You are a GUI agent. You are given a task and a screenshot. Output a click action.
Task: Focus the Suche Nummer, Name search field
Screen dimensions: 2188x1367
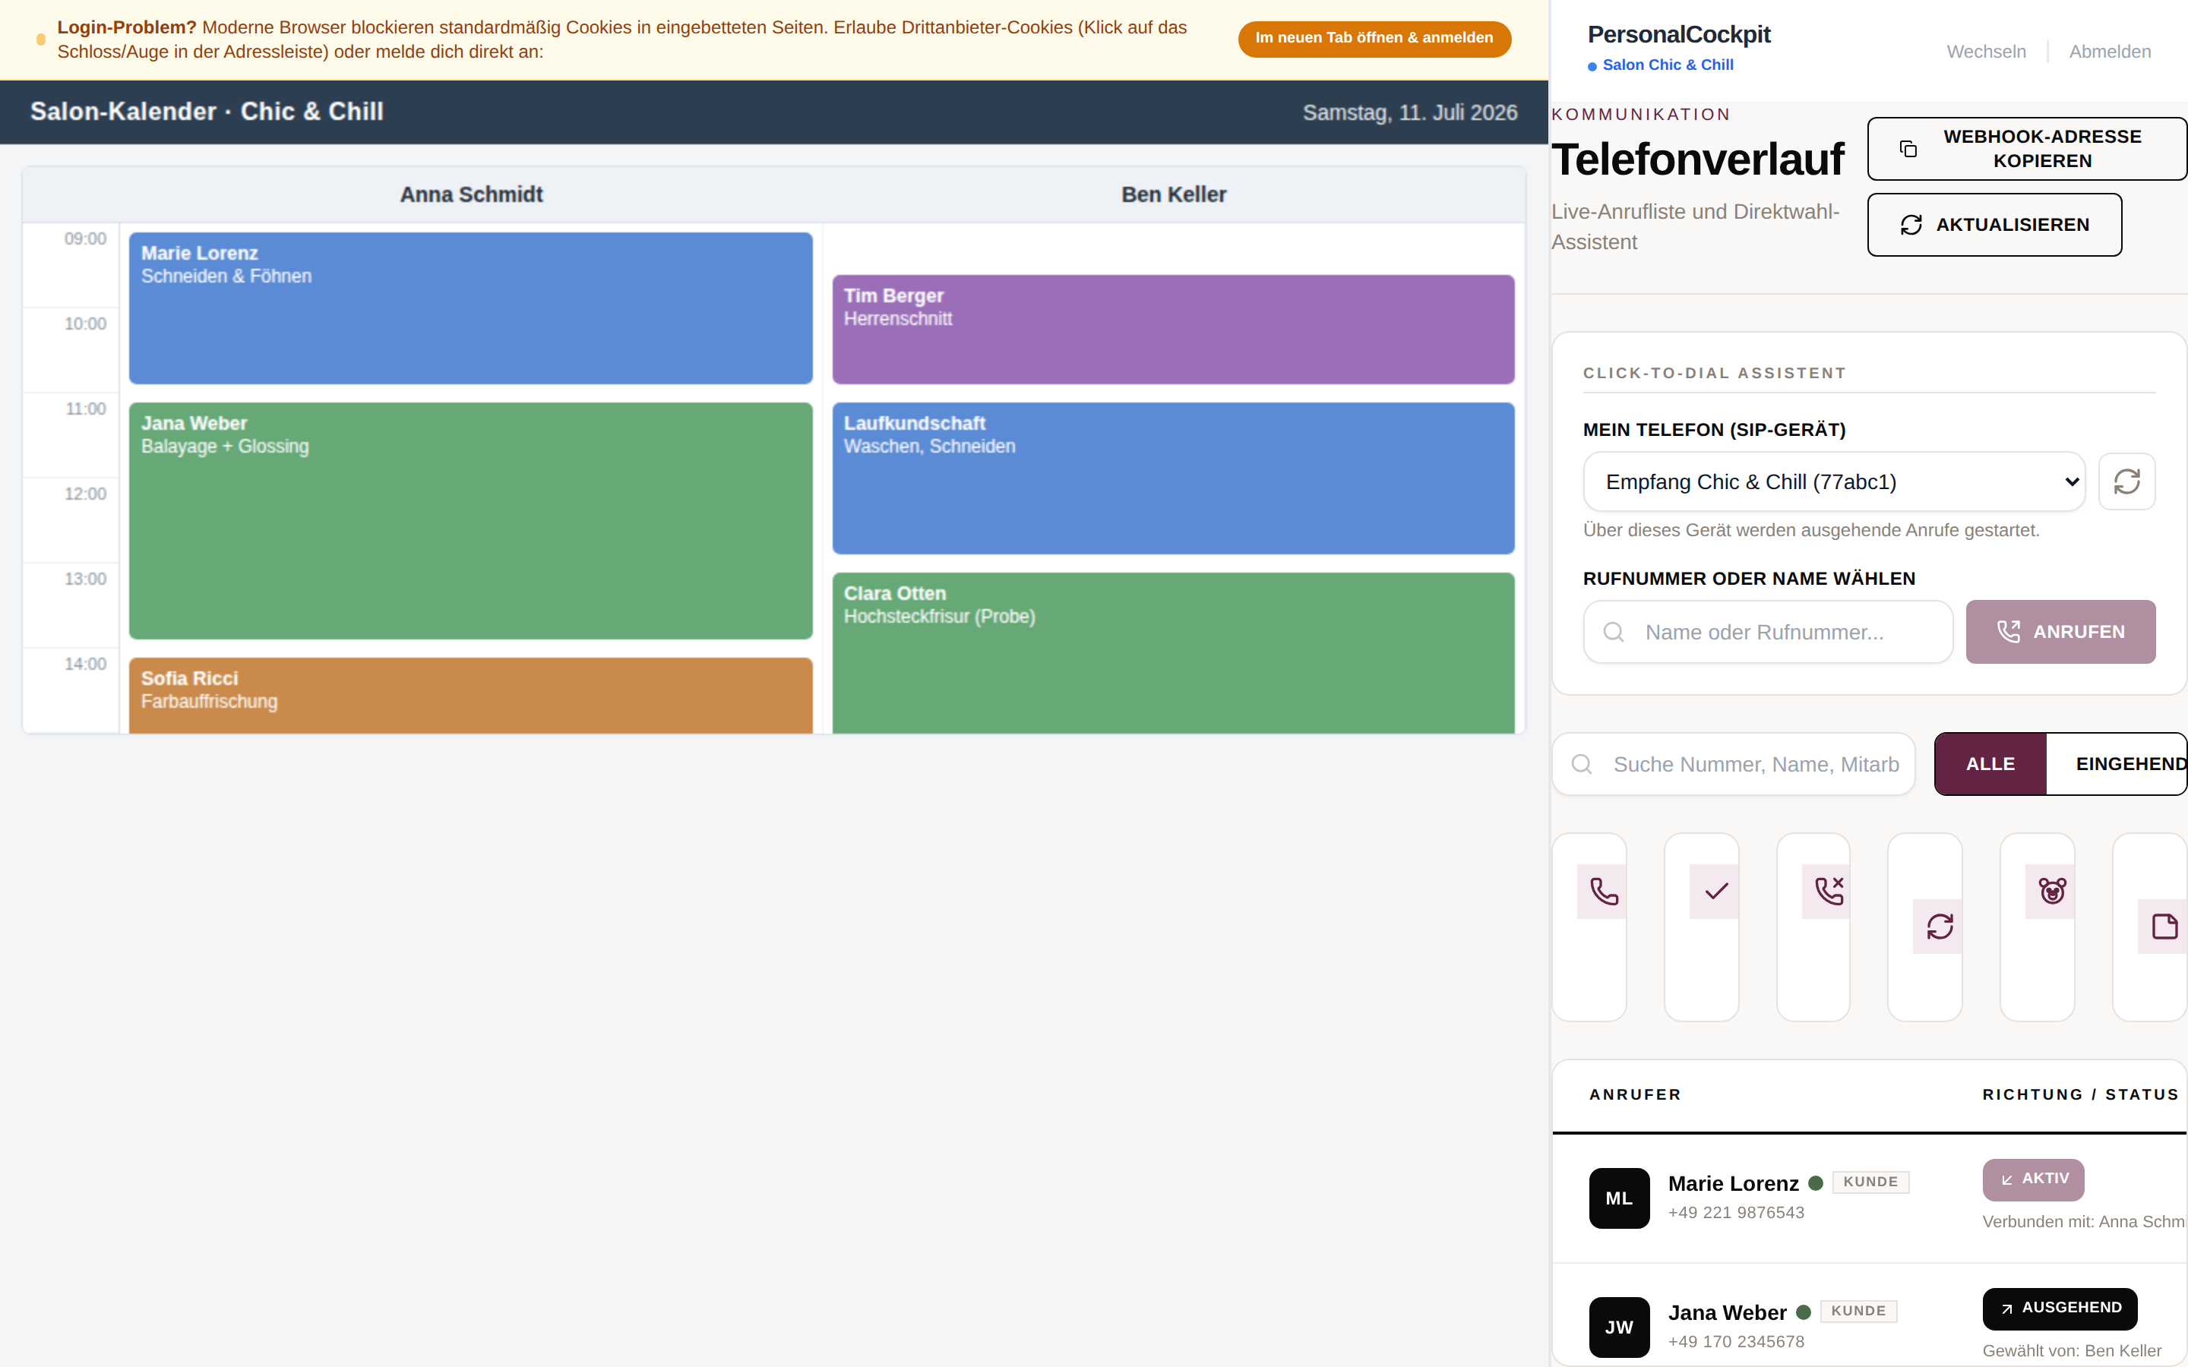pyautogui.click(x=1733, y=764)
